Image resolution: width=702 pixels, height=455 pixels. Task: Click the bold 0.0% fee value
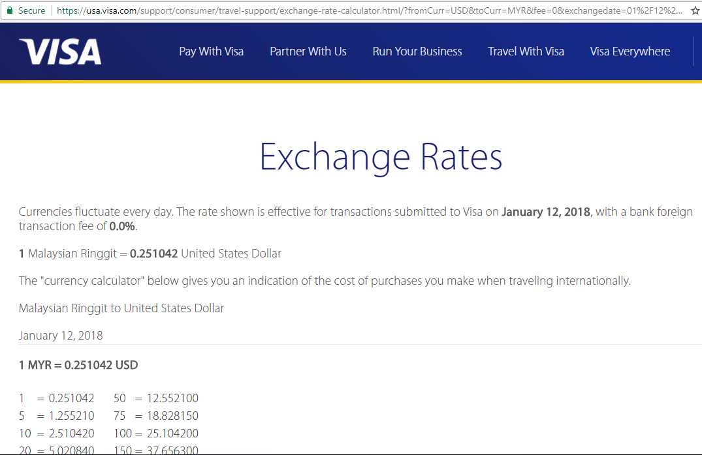pos(122,226)
